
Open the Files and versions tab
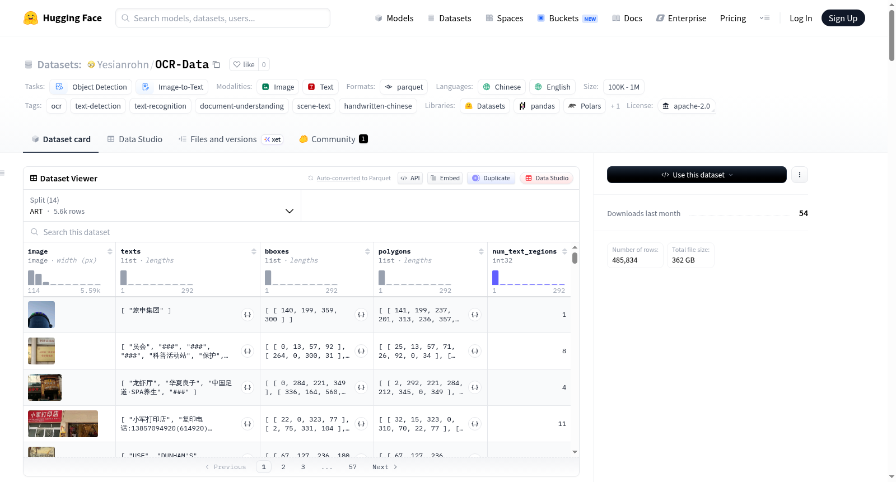[x=231, y=139]
